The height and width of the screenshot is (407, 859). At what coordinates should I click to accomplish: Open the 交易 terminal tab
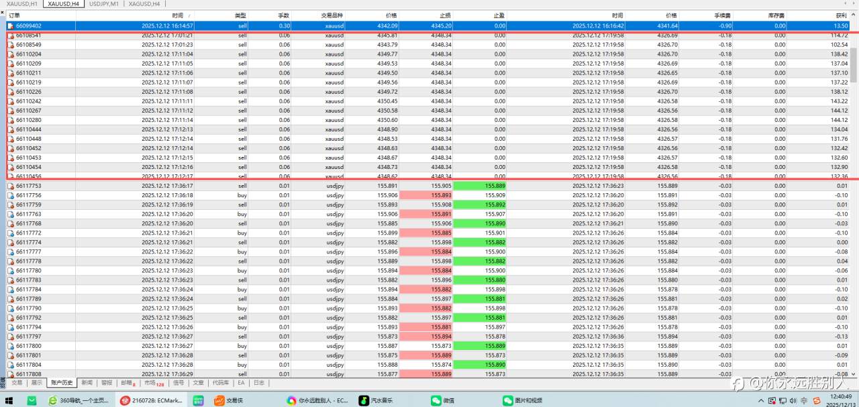pyautogui.click(x=17, y=383)
